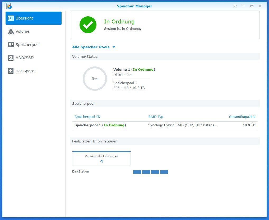Open help via the question mark icon

tap(235, 6)
